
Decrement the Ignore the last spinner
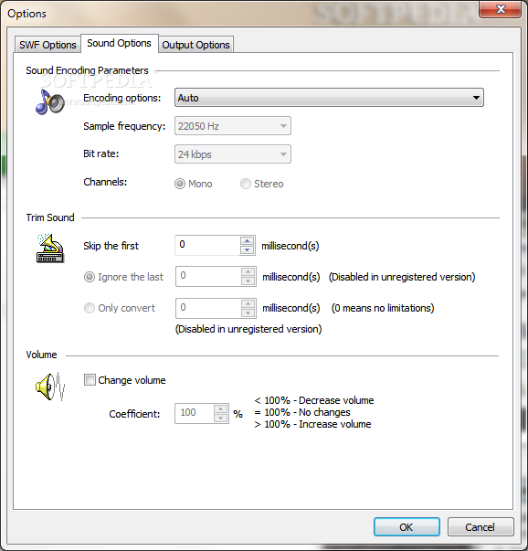click(248, 281)
